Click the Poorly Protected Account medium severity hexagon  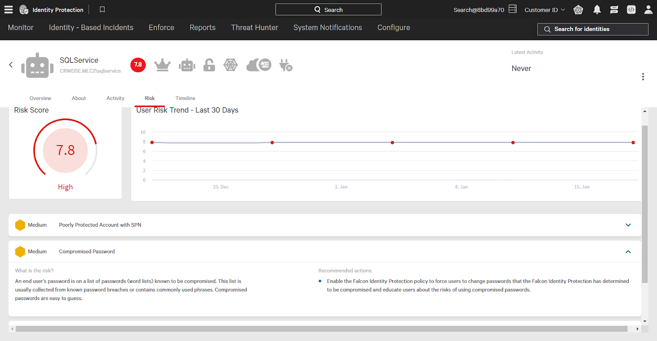coord(20,225)
